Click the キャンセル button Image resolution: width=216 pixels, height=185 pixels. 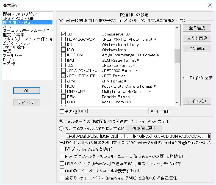[x=27, y=103]
